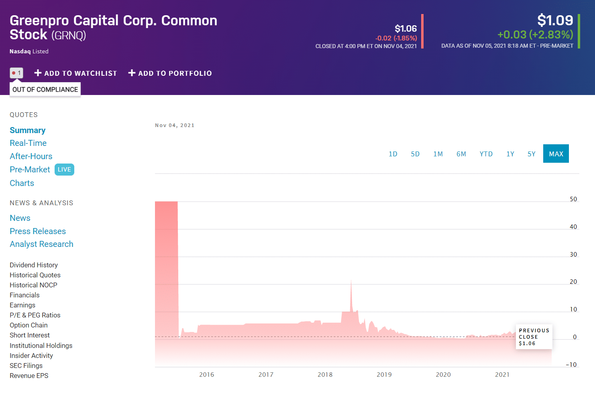Click the plus icon beside Add to Portfolio
This screenshot has width=595, height=394.
[132, 73]
